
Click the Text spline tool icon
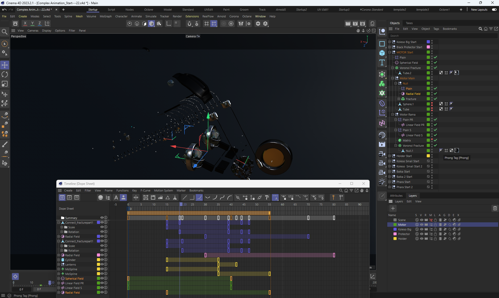382,62
